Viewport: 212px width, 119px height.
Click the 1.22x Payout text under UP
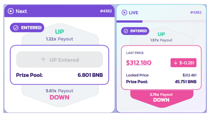tap(59, 39)
